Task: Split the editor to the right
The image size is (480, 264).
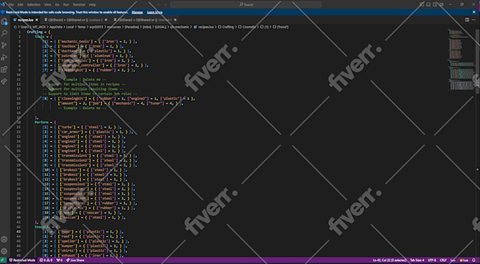Action: (467, 20)
